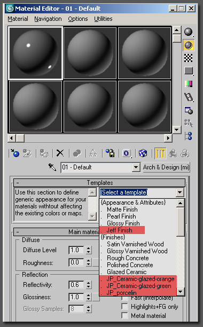Image resolution: width=203 pixels, height=327 pixels.
Task: Open the Options menu
Action: [x=78, y=19]
